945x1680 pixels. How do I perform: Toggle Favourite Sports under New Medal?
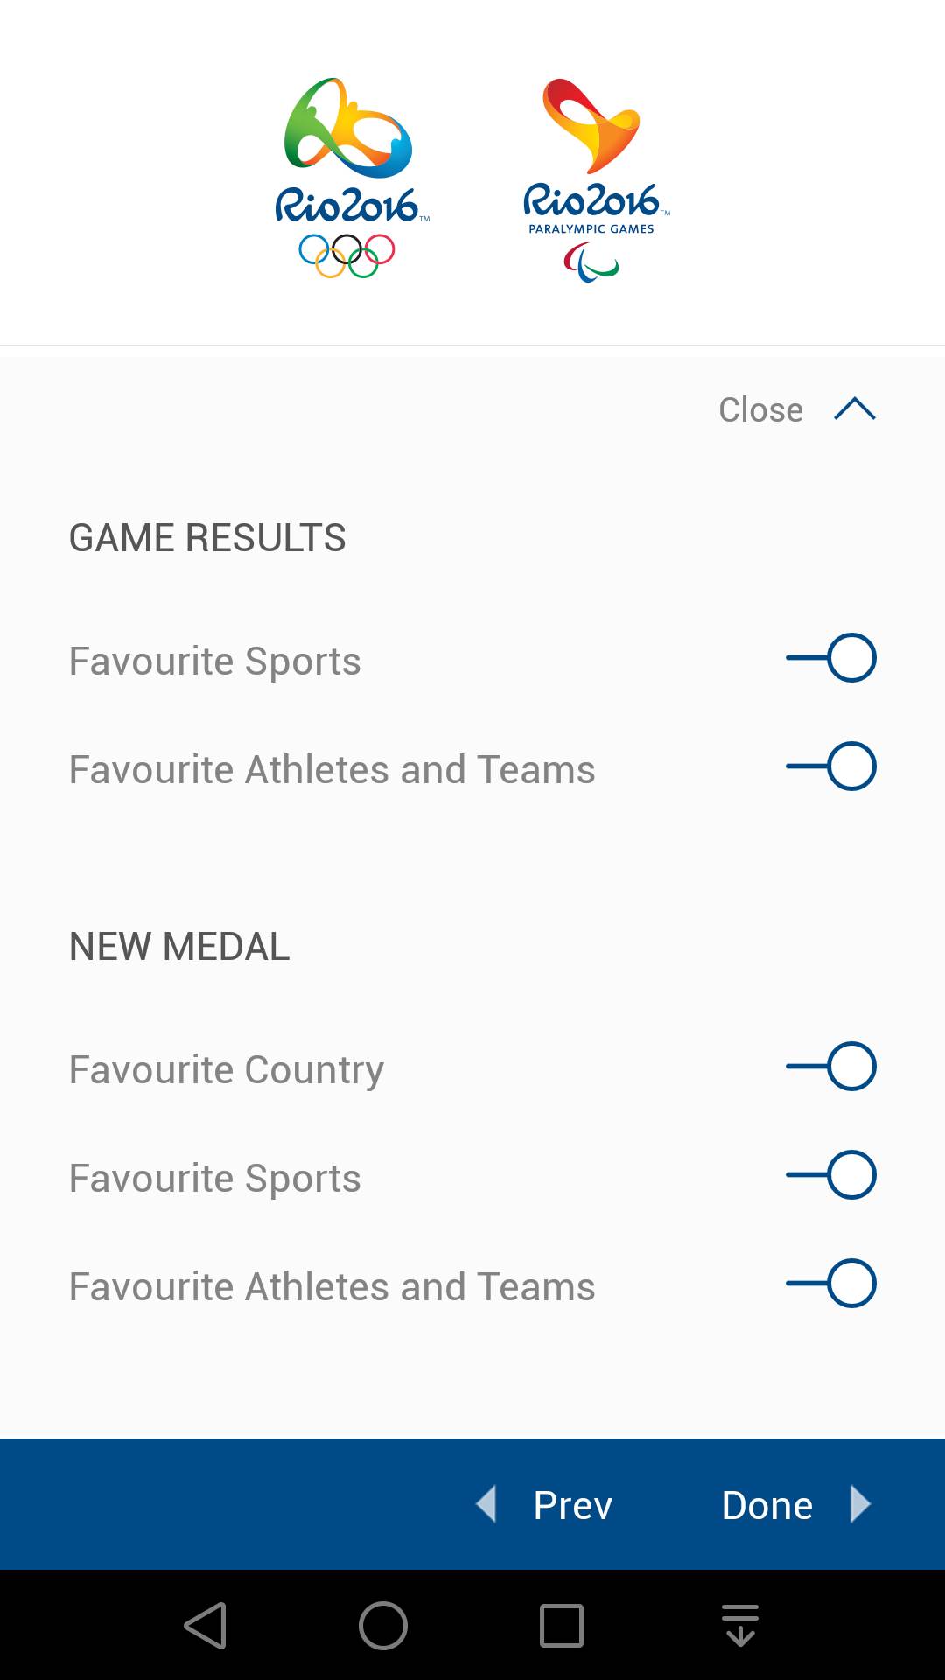(x=831, y=1175)
